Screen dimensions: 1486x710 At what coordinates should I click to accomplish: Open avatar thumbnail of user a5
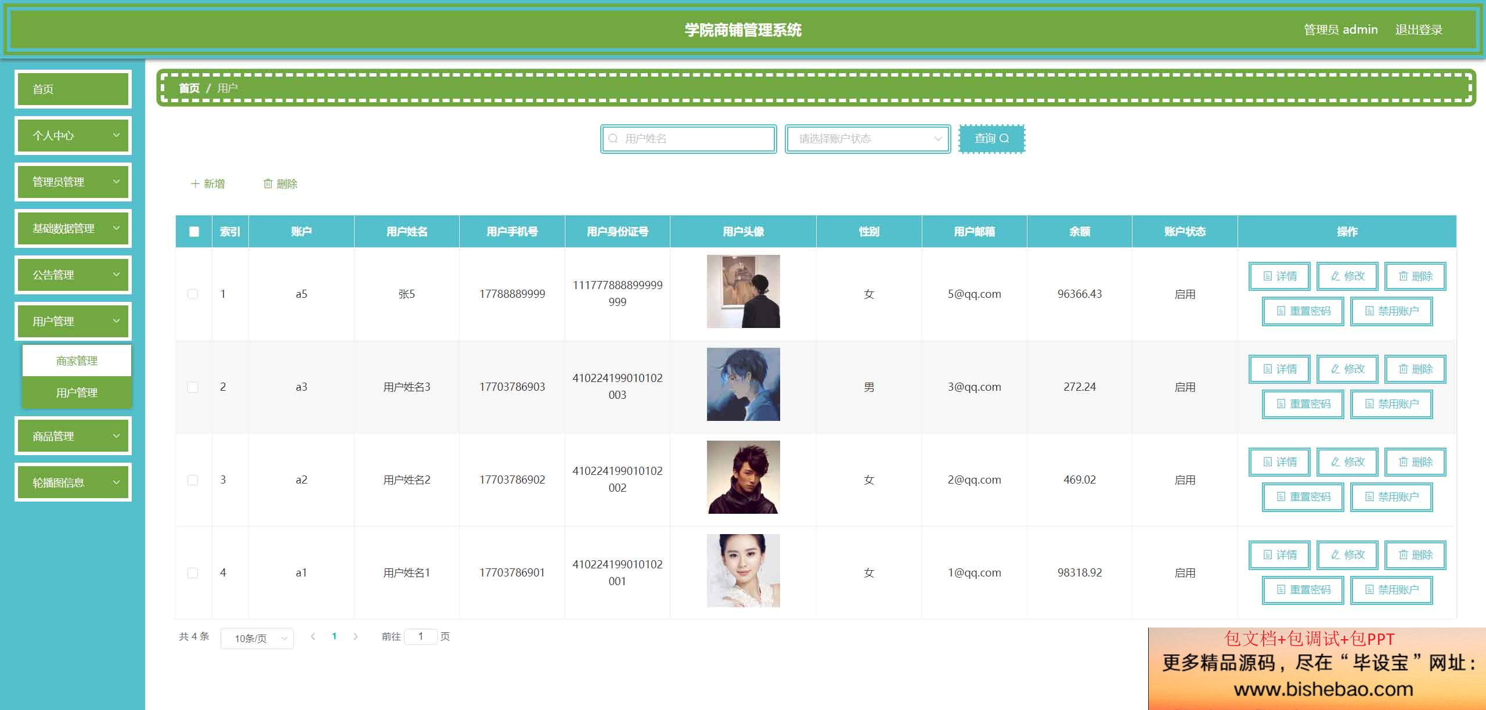click(743, 291)
